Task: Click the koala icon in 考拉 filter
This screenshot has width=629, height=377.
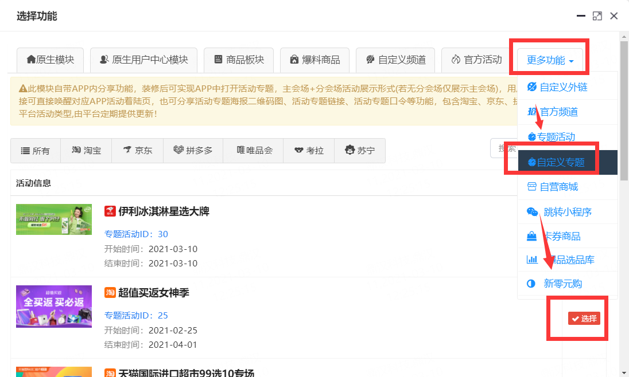Action: click(299, 150)
